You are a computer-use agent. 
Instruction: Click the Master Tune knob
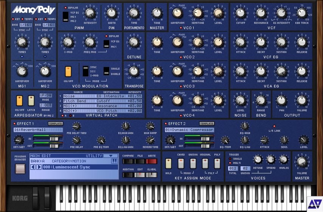[x=157, y=13]
